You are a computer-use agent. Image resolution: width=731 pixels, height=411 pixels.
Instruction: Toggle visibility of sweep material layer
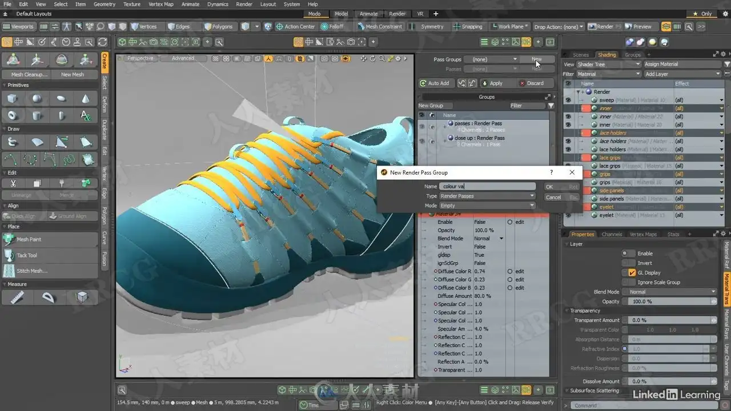[568, 100]
